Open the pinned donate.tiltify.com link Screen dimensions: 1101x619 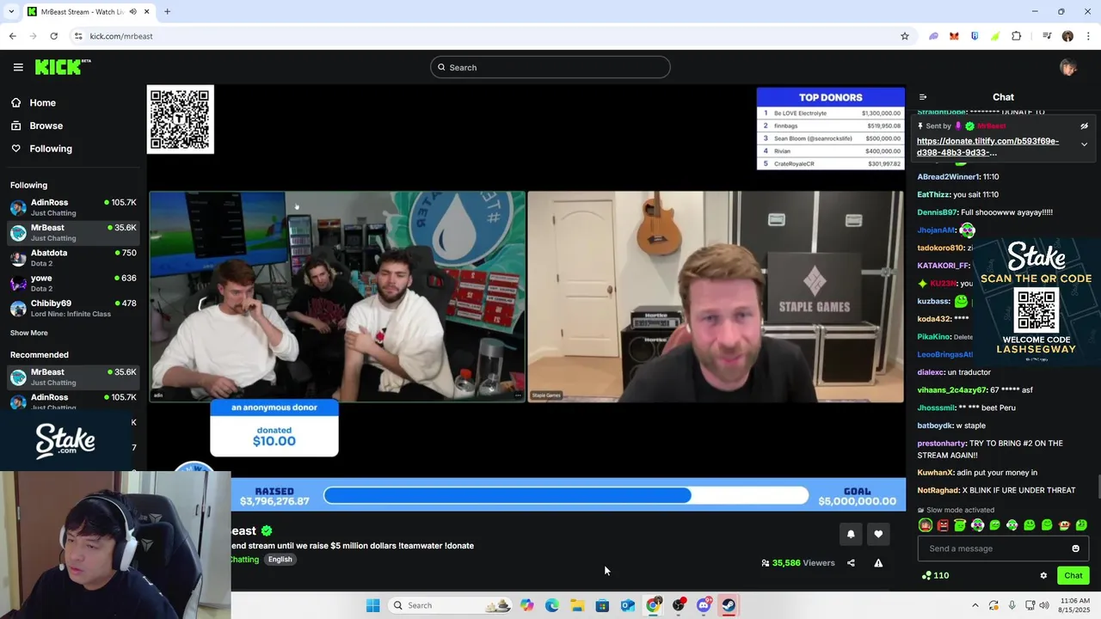click(x=987, y=147)
